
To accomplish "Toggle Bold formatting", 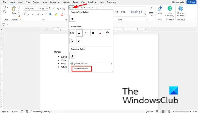I will pyautogui.click(x=25, y=14).
